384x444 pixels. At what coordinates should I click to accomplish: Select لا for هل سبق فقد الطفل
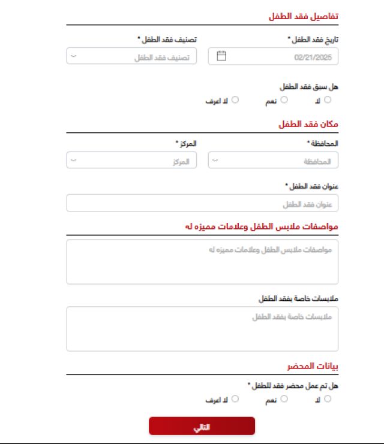[x=328, y=100]
